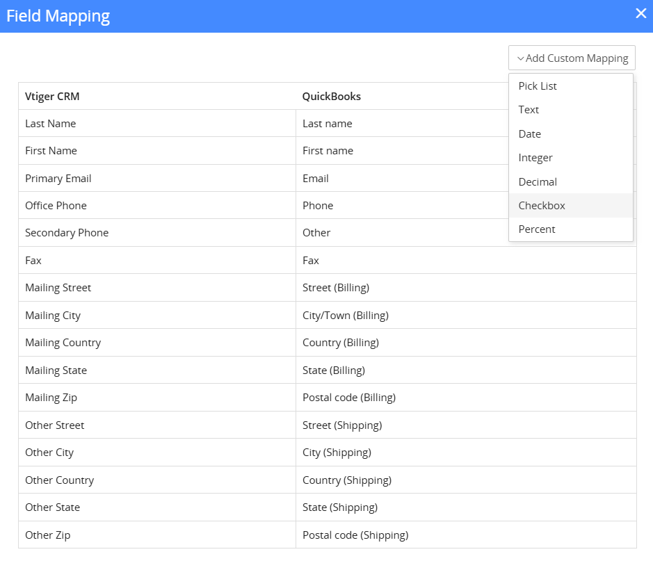Screen dimensions: 653x561
Task: Click the Postal code (Billing) cell
Action: [x=466, y=398]
